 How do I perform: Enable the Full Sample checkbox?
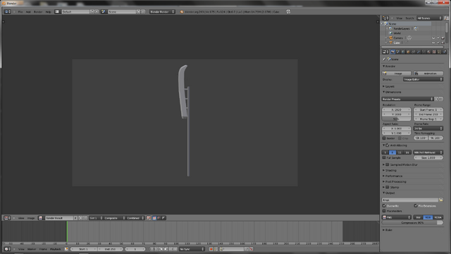pyautogui.click(x=384, y=158)
